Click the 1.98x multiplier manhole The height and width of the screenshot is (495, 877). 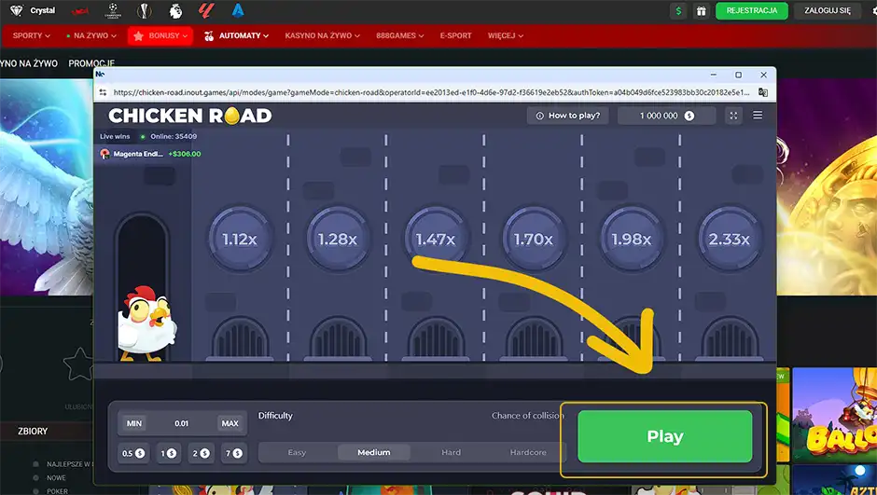tap(632, 239)
